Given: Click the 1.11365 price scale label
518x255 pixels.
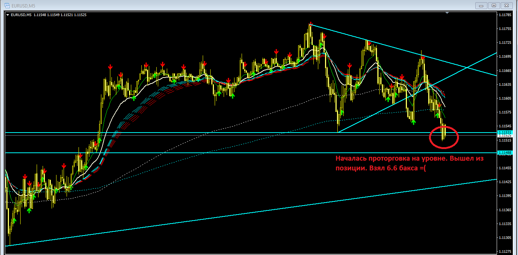Looking at the screenshot, I should click(x=505, y=210).
